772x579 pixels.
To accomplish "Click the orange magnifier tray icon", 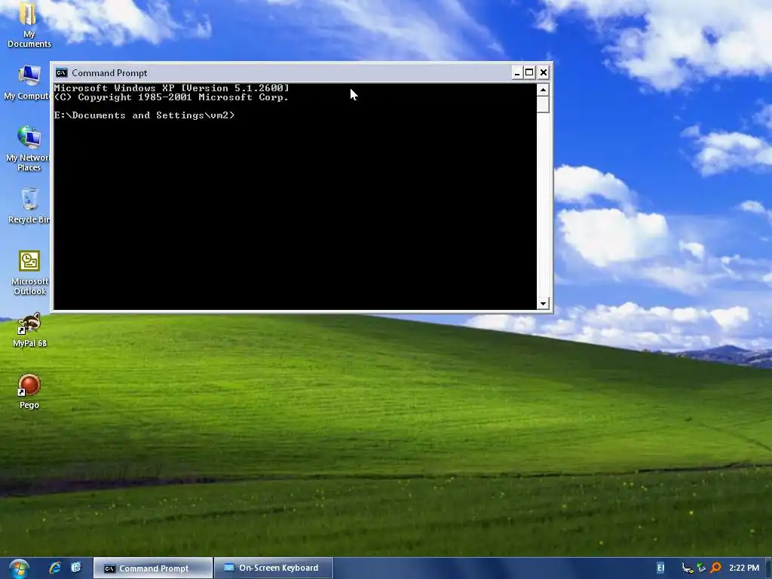I will click(716, 568).
